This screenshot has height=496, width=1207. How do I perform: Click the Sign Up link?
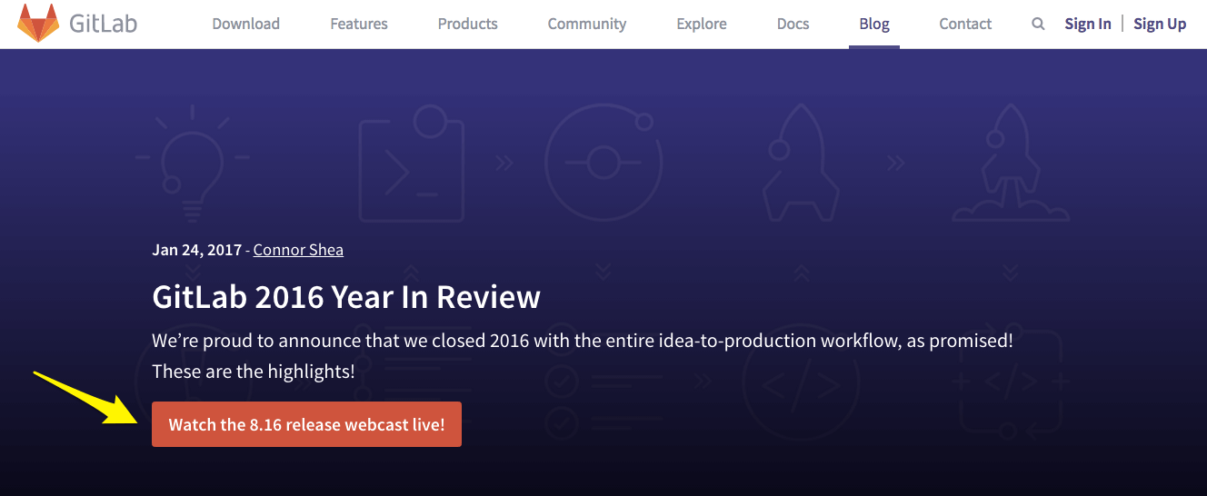(x=1160, y=24)
